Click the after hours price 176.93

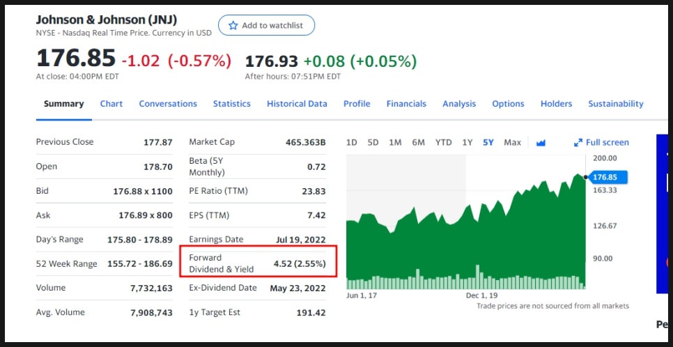[x=271, y=61]
